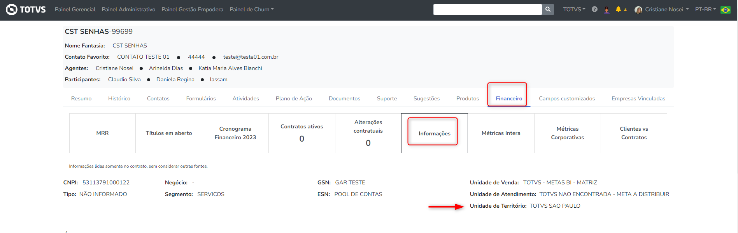Open the help question mark icon
738x233 pixels.
pyautogui.click(x=594, y=9)
